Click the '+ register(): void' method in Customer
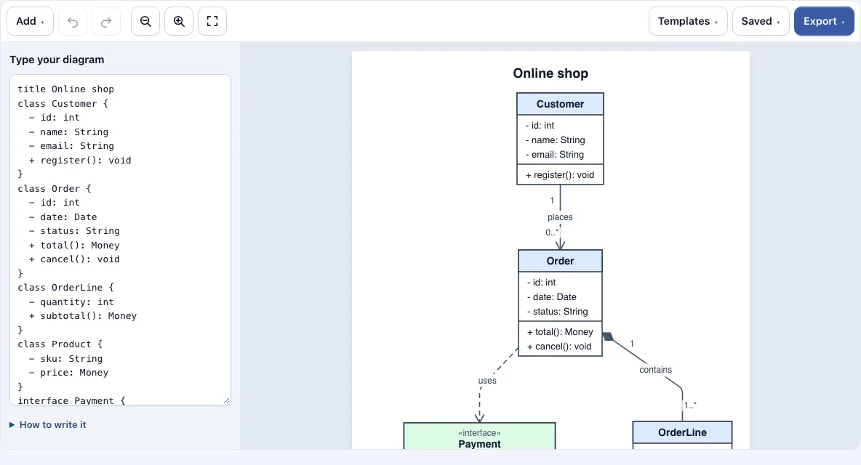Image resolution: width=861 pixels, height=465 pixels. point(560,175)
